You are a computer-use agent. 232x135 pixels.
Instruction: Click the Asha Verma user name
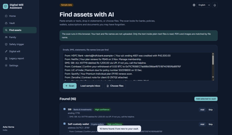[8, 127]
